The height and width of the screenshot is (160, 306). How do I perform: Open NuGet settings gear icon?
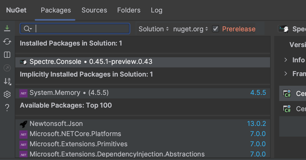click(7, 95)
